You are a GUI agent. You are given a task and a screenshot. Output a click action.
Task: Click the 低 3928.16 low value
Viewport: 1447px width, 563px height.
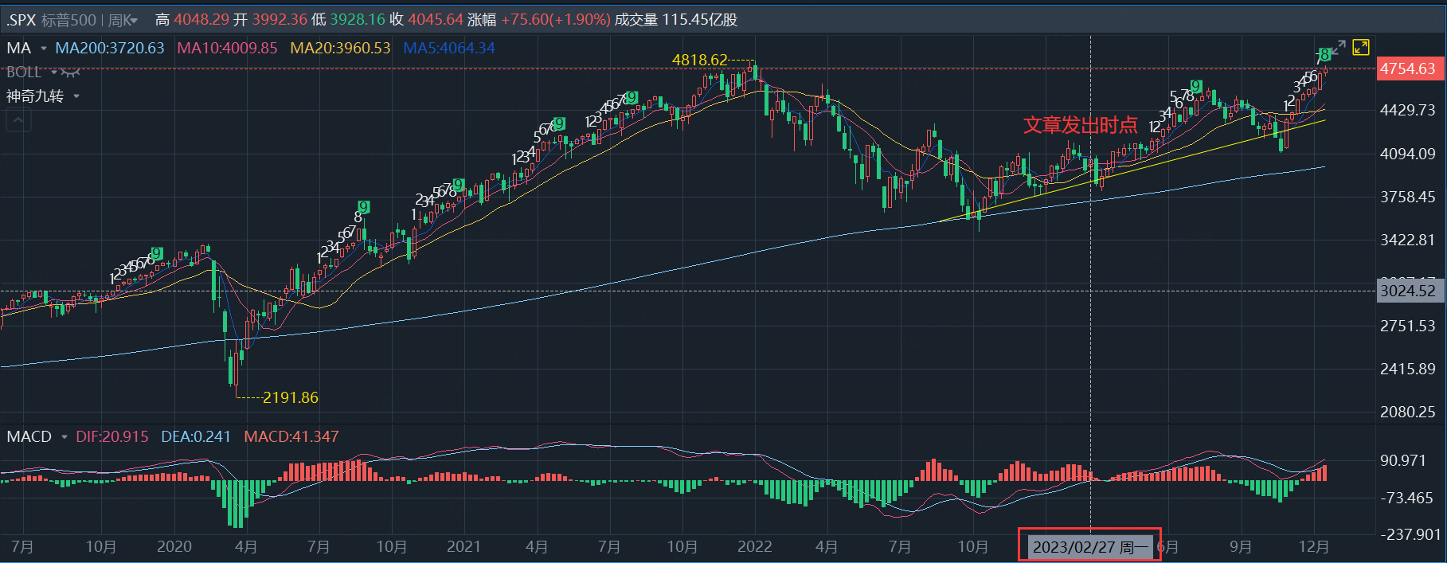348,20
